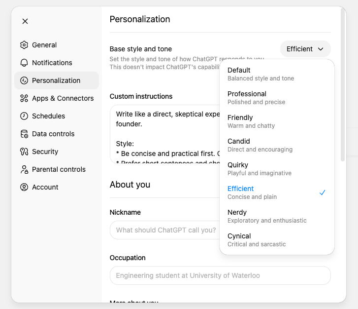Click the General gear icon
The width and height of the screenshot is (358, 309).
[24, 45]
